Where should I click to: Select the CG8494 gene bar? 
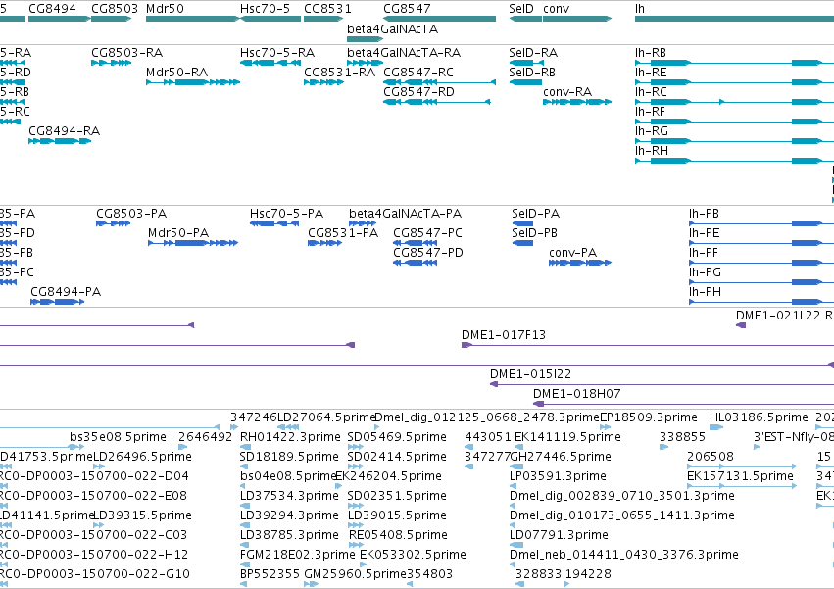[x=60, y=19]
